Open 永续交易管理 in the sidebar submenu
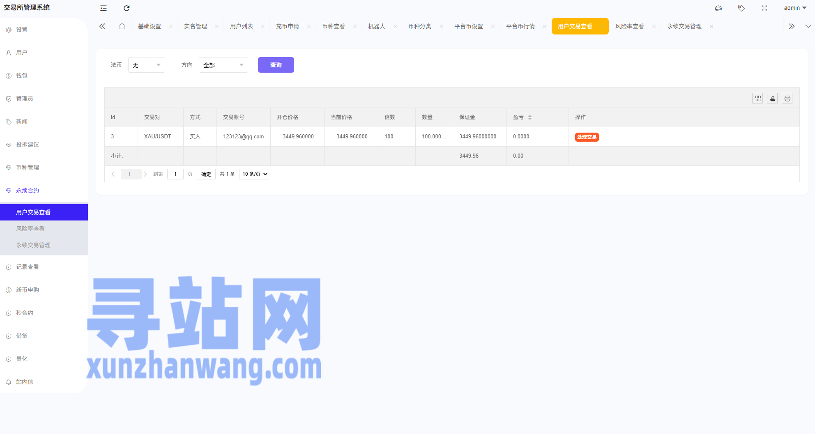The height and width of the screenshot is (434, 815). point(33,245)
